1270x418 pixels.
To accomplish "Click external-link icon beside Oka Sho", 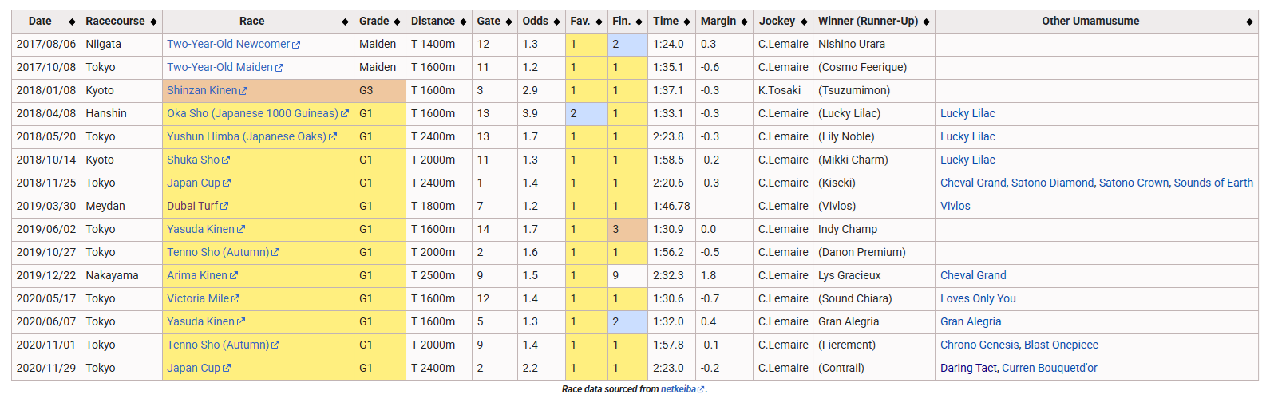I will (x=345, y=114).
